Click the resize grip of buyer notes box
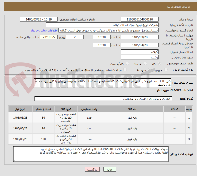This screenshot has height=176, width=197. coord(14,160)
